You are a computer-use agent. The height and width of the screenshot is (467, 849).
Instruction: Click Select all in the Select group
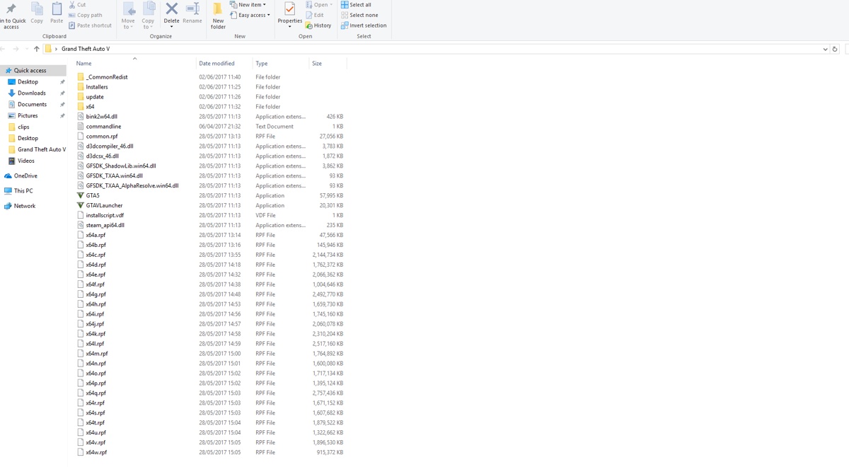click(x=356, y=5)
